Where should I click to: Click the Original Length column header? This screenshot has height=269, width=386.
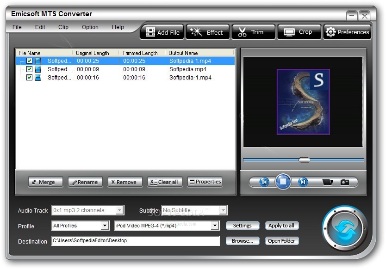(x=95, y=53)
